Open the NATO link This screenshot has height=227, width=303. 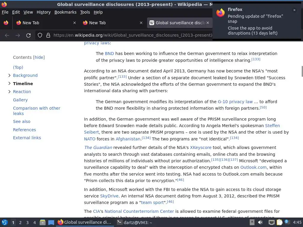pos(90,139)
